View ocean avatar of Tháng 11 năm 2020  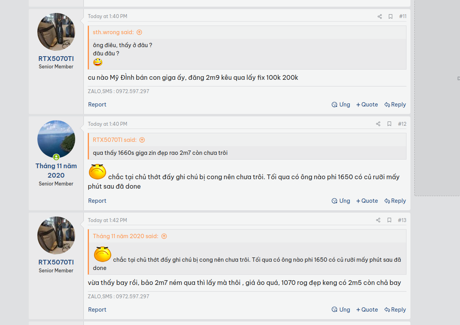[x=56, y=139]
